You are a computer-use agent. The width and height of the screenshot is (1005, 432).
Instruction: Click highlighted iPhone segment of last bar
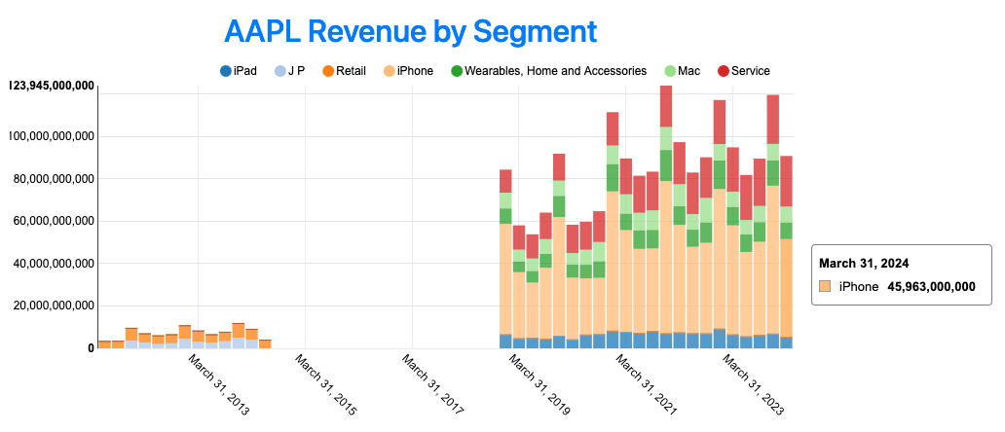787,288
